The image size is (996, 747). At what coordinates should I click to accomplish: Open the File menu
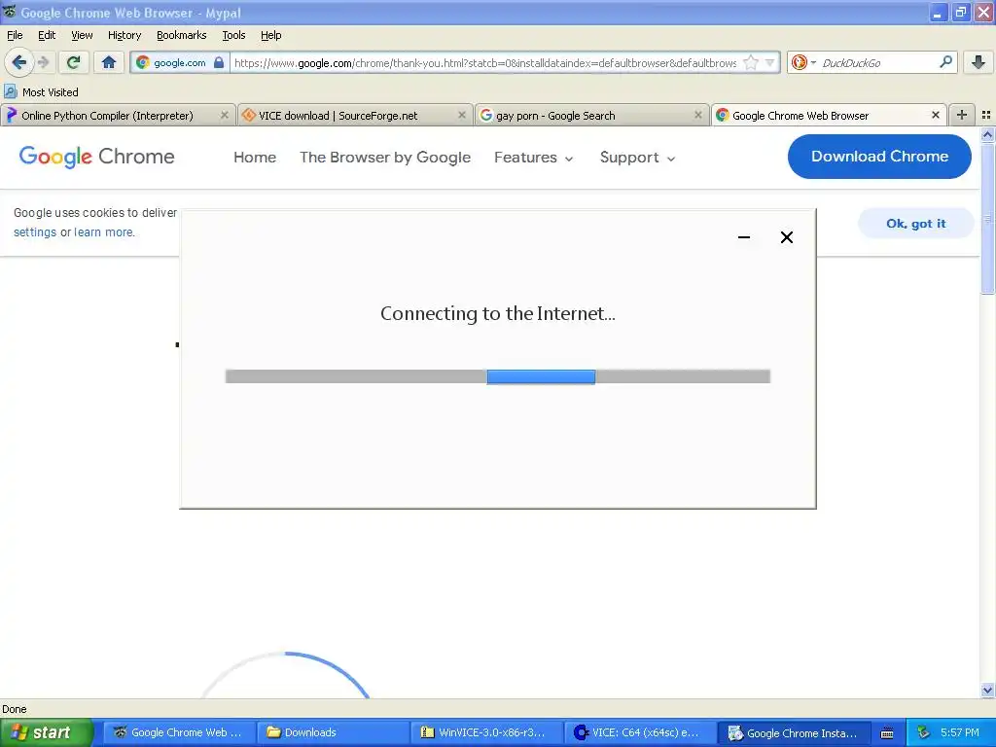[x=15, y=35]
